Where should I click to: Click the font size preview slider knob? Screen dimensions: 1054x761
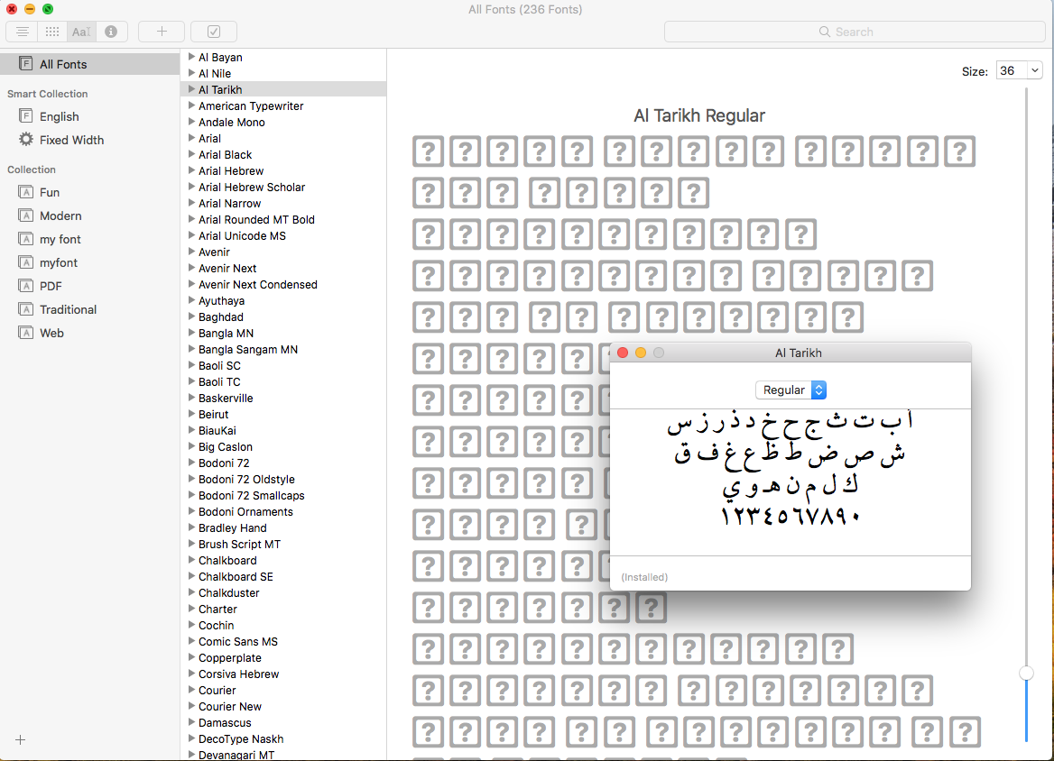pos(1026,673)
